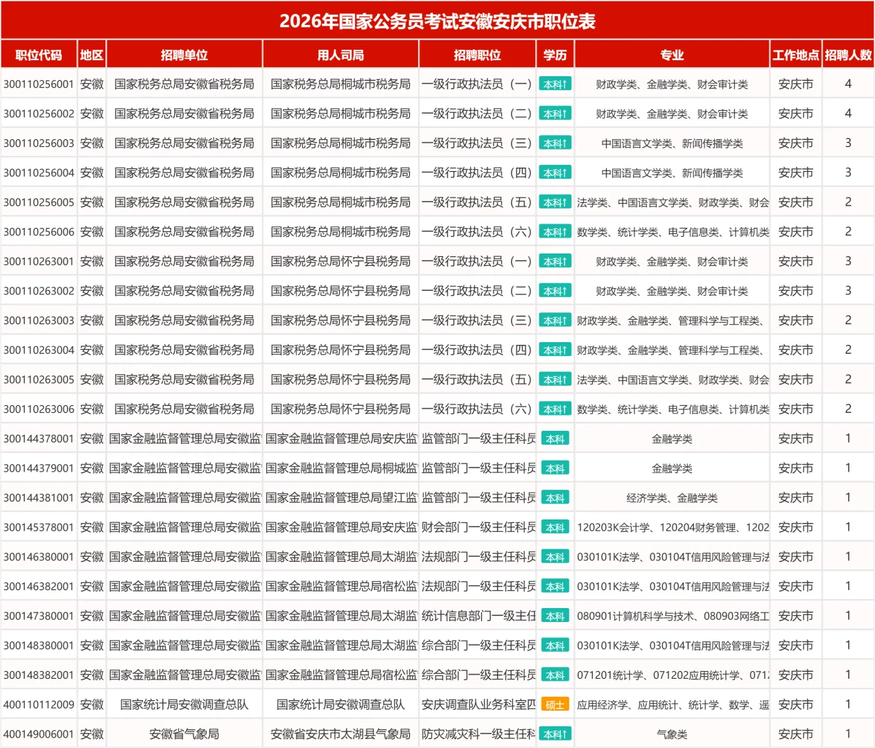This screenshot has width=875, height=748.
Task: Click 安庆市 in row 400110112009
Action: pos(795,705)
